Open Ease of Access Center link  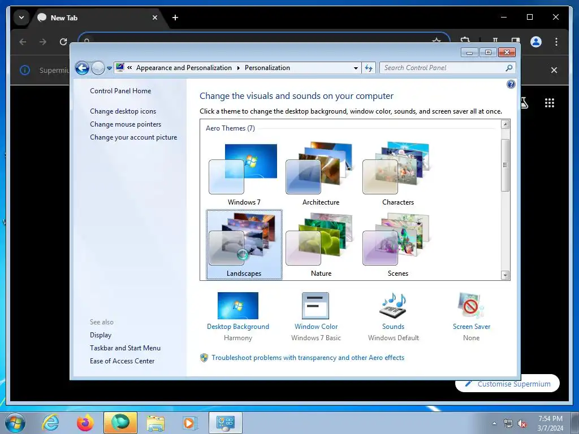(x=122, y=361)
